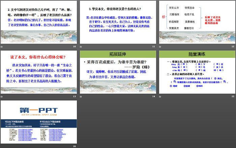Select slide 12 with the 桥 bracket diagram

(x=197, y=22)
